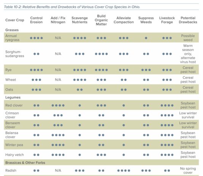Click 'Soybean pest host' in Red clover row
This screenshot has width=203, height=176.
pyautogui.click(x=188, y=105)
